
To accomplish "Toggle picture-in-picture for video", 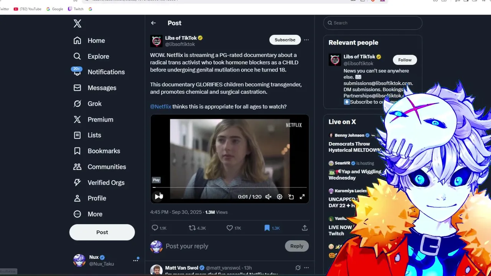I will (291, 197).
